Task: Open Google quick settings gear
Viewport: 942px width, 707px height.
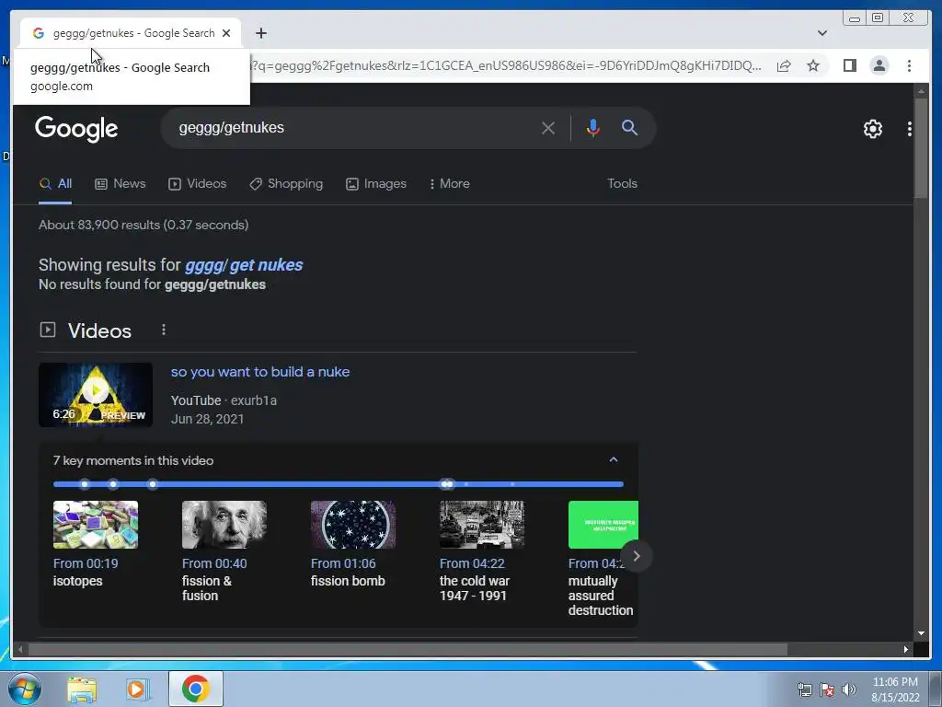Action: 873,129
